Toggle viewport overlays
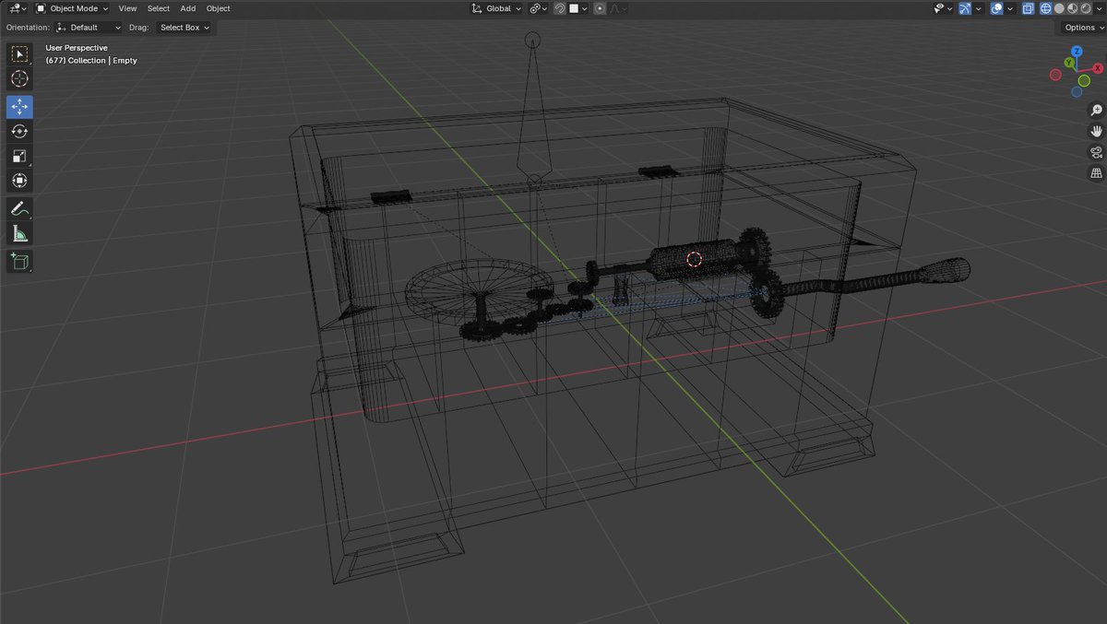 coord(996,8)
